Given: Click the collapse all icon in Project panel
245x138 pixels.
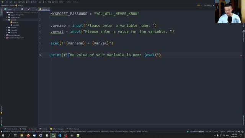Looking at the screenshot, I should [29, 9].
